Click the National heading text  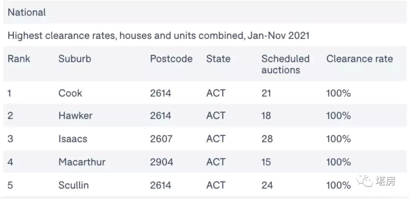(x=27, y=12)
